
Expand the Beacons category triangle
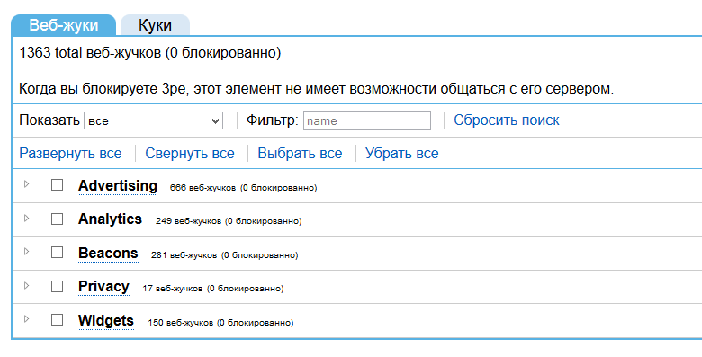coord(26,252)
